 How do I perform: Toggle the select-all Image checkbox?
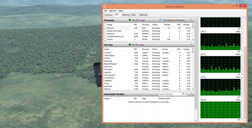coord(105,25)
